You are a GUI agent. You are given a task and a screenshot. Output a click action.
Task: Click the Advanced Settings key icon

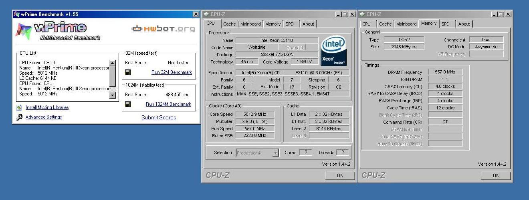pos(19,117)
